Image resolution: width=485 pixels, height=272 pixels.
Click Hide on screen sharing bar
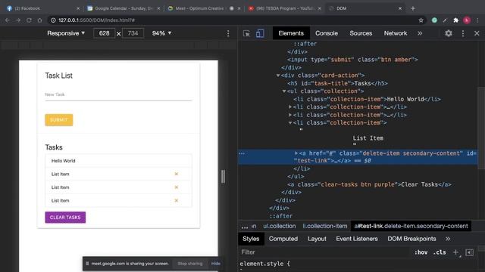(215, 264)
